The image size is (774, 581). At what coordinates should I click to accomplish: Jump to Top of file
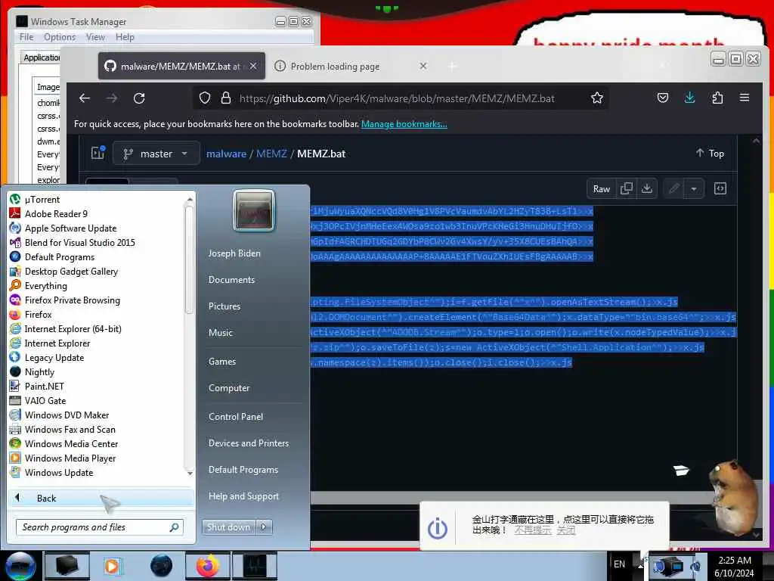pyautogui.click(x=710, y=153)
